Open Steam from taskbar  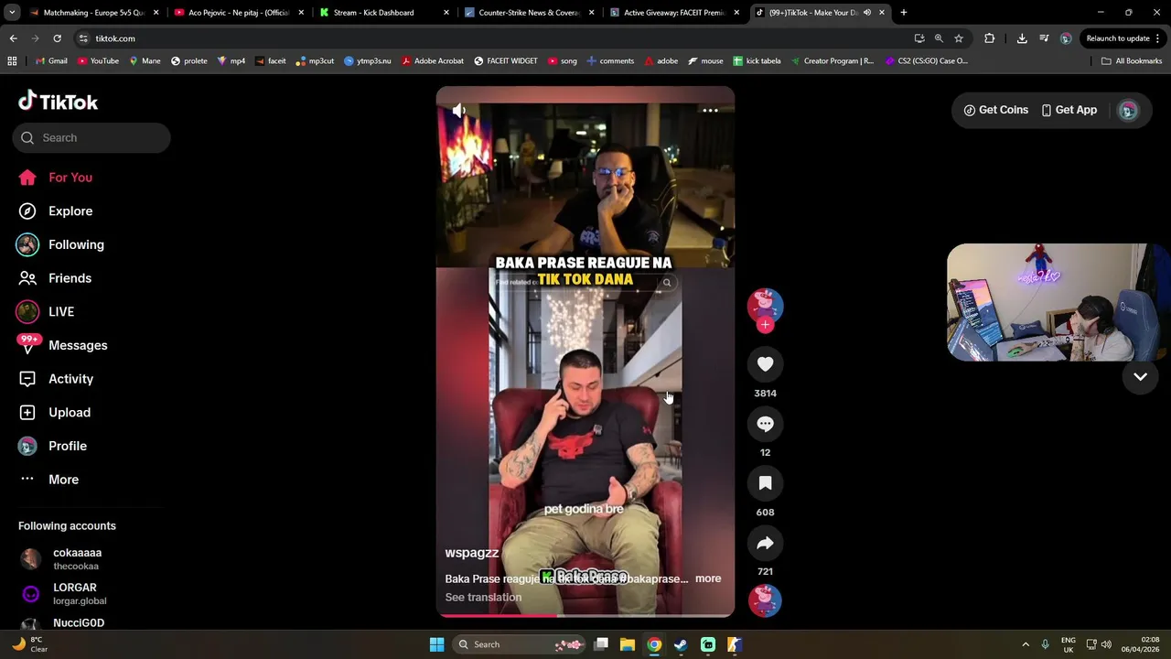click(x=681, y=644)
